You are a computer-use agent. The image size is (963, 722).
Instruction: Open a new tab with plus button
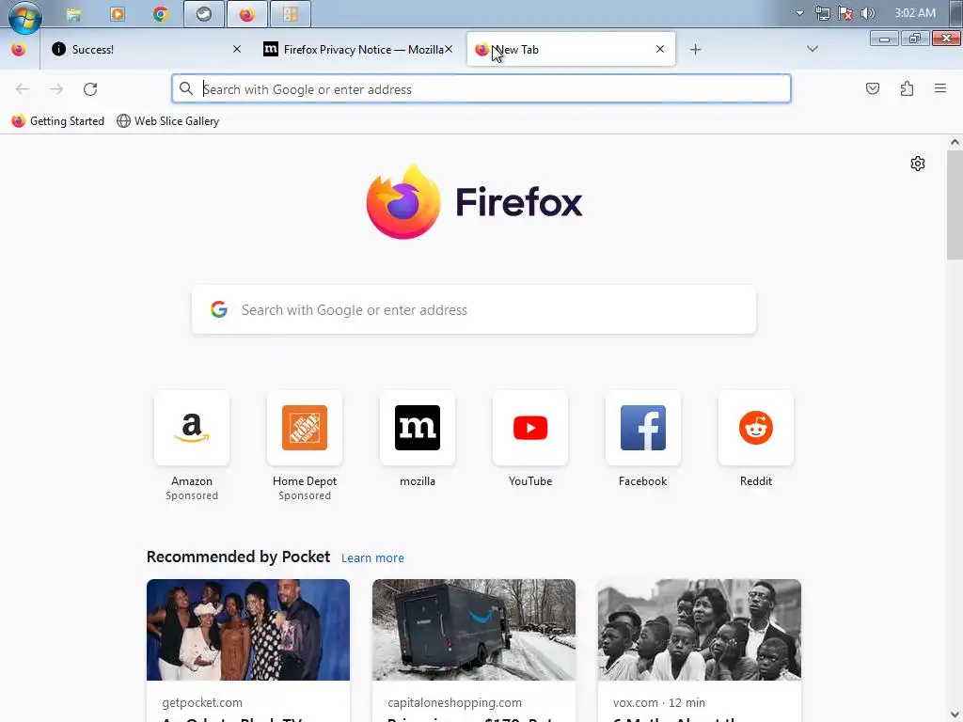(695, 50)
